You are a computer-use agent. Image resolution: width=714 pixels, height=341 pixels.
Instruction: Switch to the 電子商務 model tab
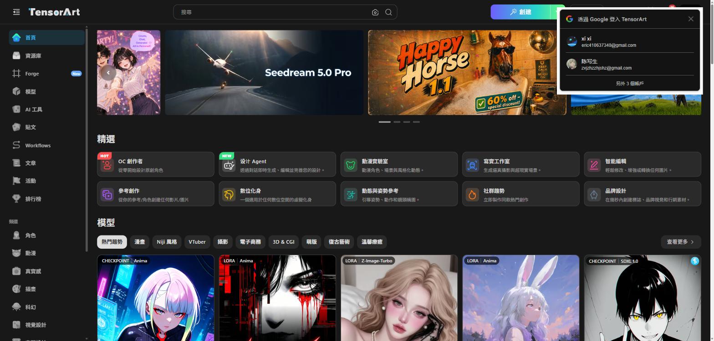coord(250,242)
